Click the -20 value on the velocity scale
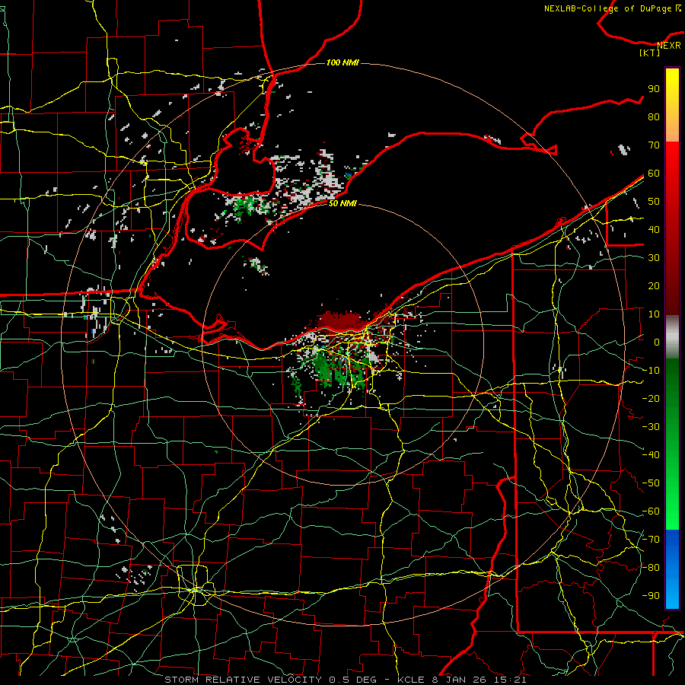This screenshot has height=685, width=685. point(651,398)
